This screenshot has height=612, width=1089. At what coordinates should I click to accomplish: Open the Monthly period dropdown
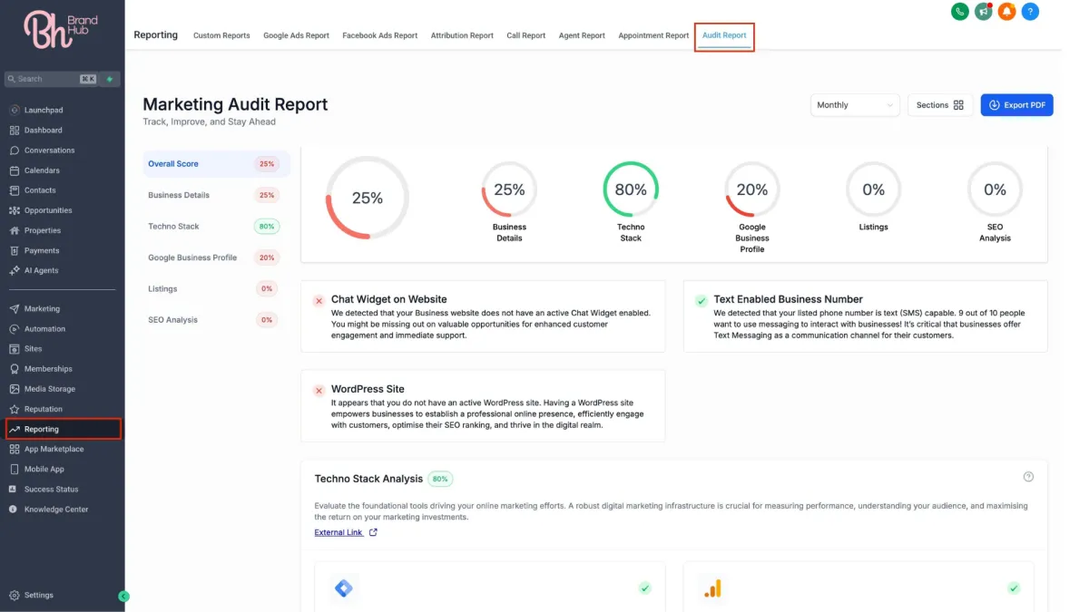pyautogui.click(x=855, y=105)
